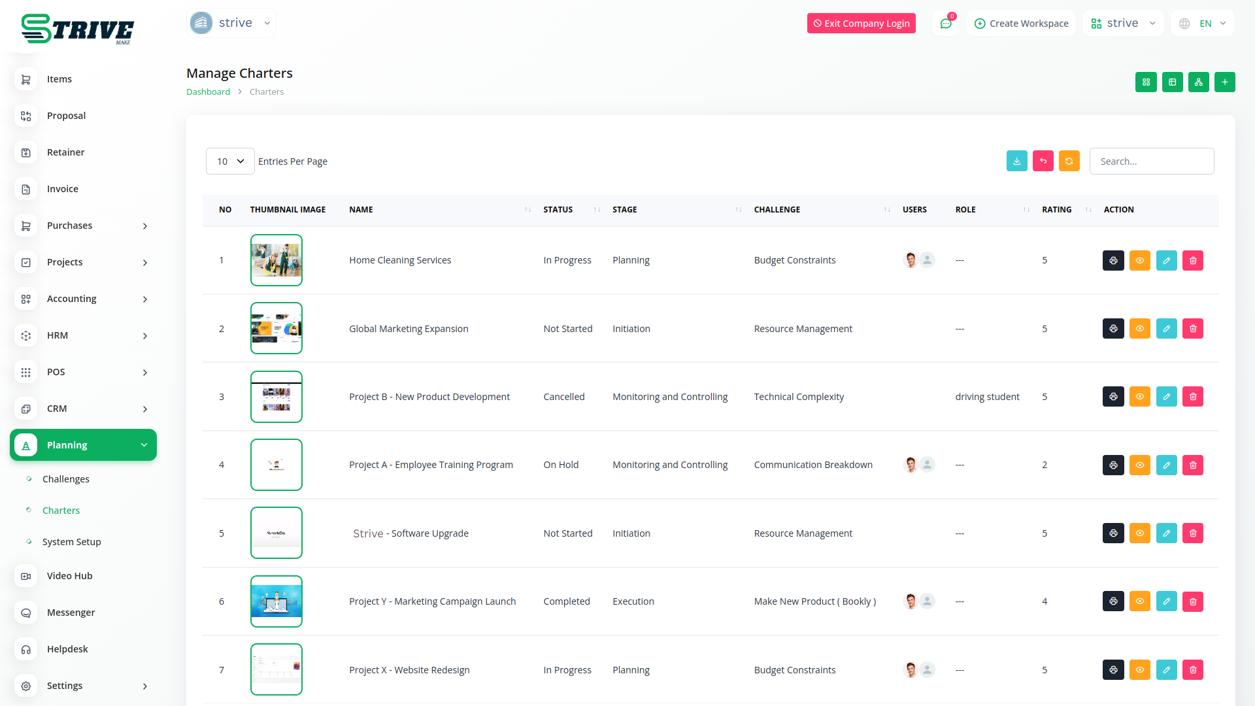Image resolution: width=1255 pixels, height=706 pixels.
Task: View Strive Software Upgrade charter details
Action: (1139, 533)
